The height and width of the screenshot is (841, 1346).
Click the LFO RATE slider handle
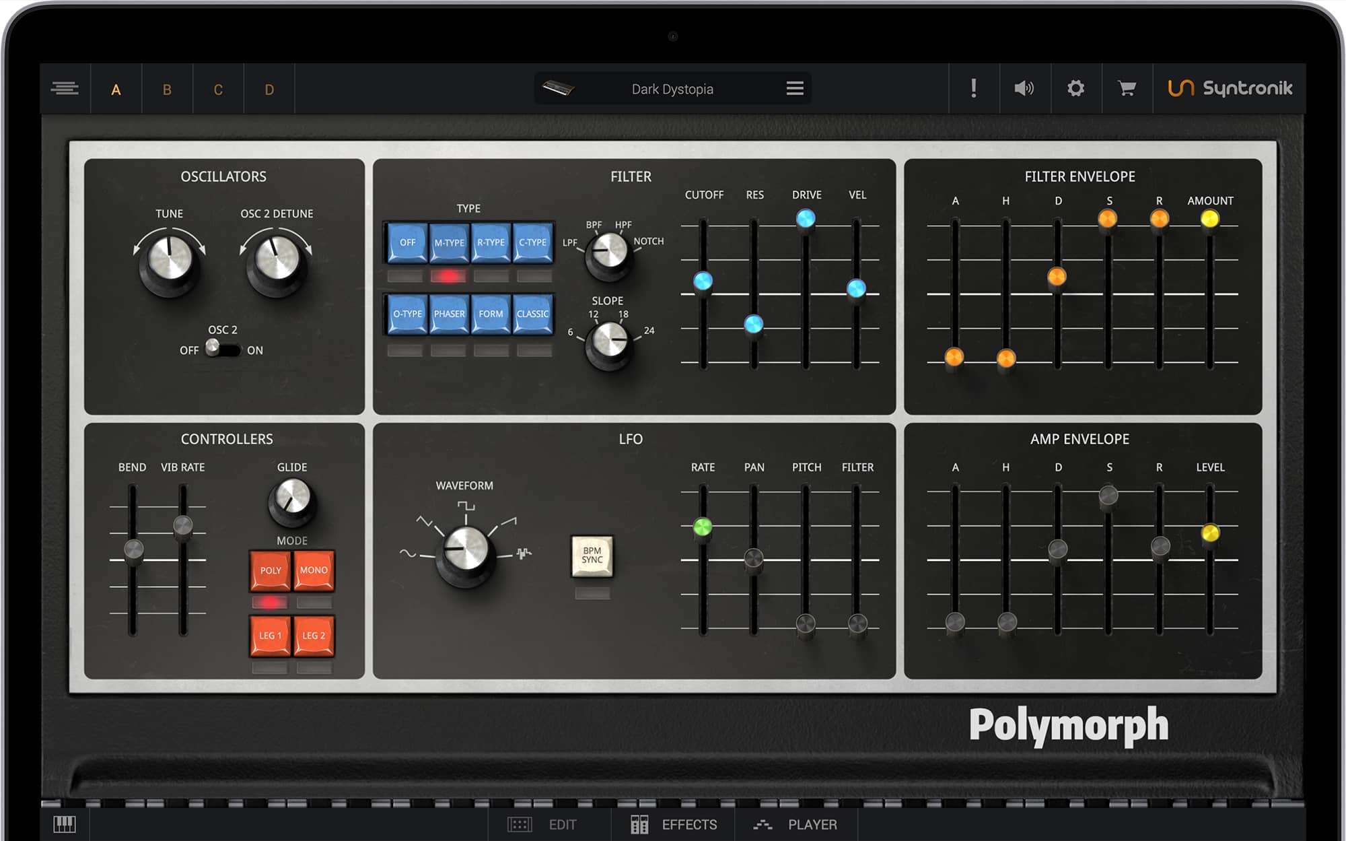pos(703,527)
